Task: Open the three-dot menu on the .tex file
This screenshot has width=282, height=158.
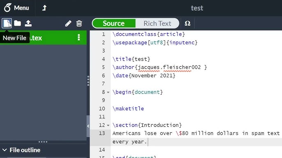Action: click(79, 37)
